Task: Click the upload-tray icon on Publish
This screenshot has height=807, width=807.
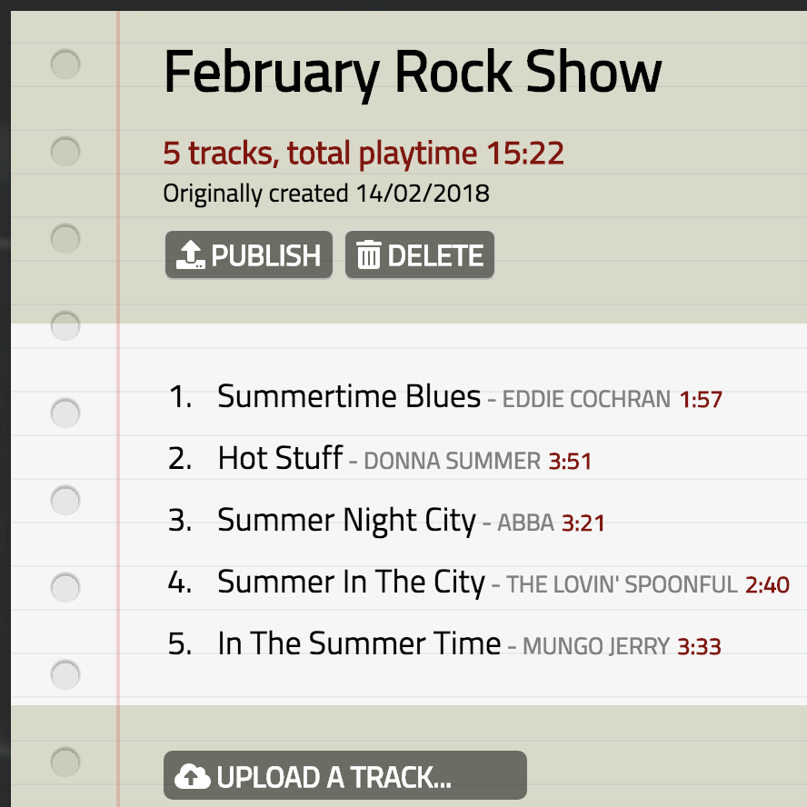Action: click(x=189, y=255)
